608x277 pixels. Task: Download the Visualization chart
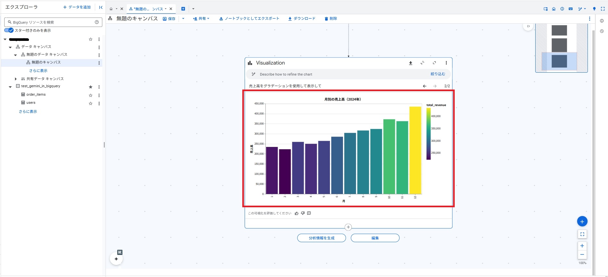(411, 63)
